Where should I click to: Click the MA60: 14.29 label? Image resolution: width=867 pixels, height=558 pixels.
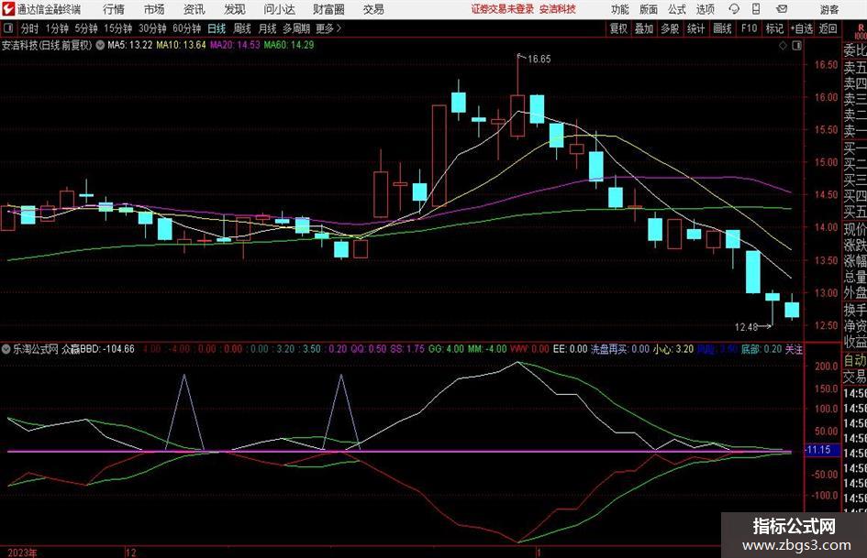click(289, 45)
